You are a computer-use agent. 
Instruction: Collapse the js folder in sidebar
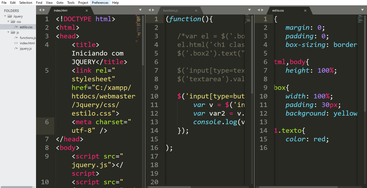click(x=8, y=32)
